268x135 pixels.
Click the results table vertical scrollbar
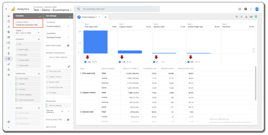256,83
